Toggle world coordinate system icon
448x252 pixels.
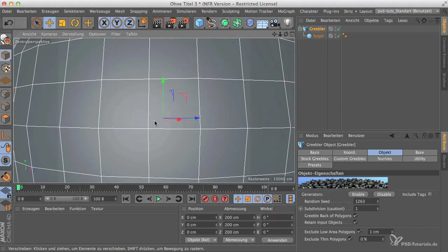tap(142, 23)
